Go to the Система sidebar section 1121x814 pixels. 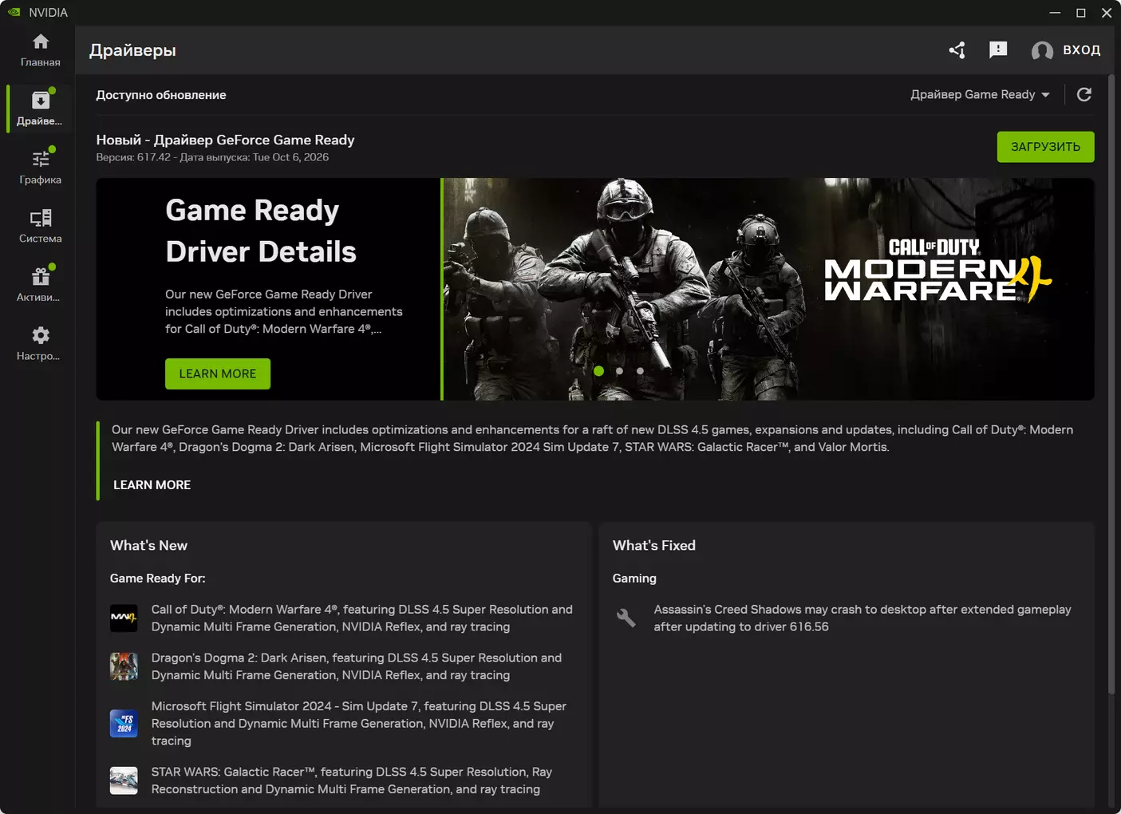[40, 226]
